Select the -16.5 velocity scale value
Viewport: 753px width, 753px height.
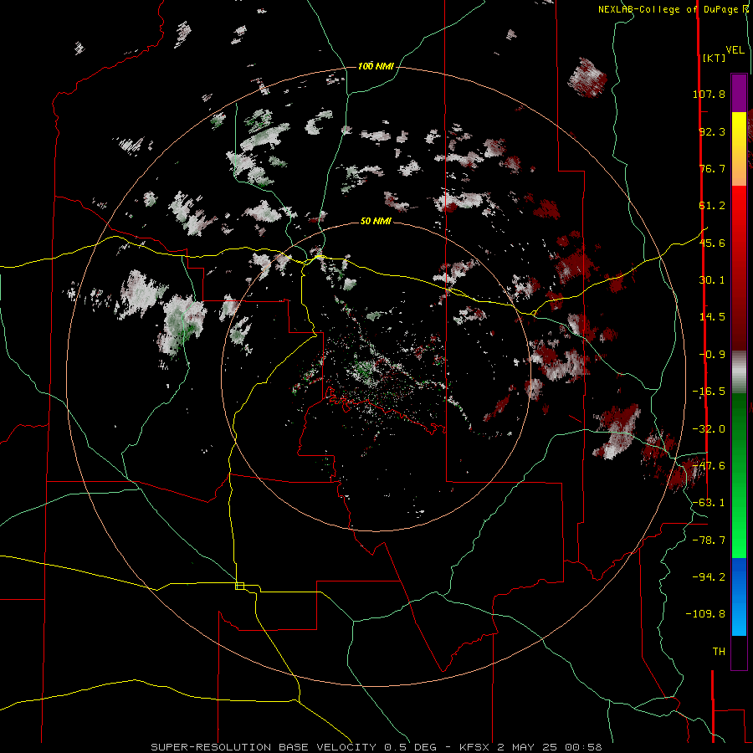pyautogui.click(x=709, y=392)
